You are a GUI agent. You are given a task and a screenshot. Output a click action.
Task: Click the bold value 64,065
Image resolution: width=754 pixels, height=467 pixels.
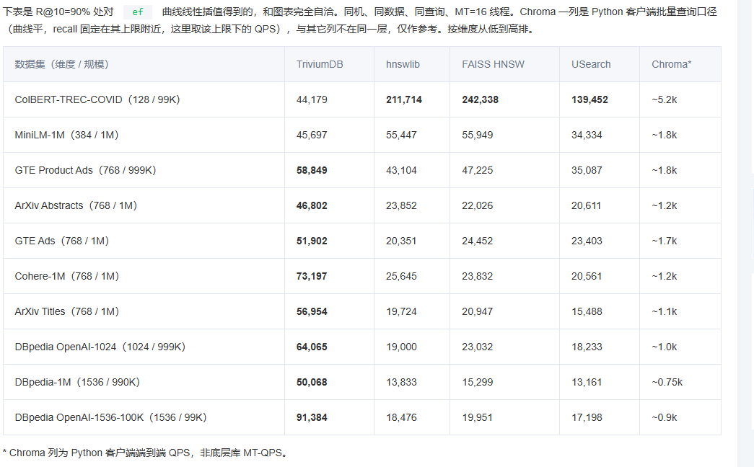click(x=312, y=347)
